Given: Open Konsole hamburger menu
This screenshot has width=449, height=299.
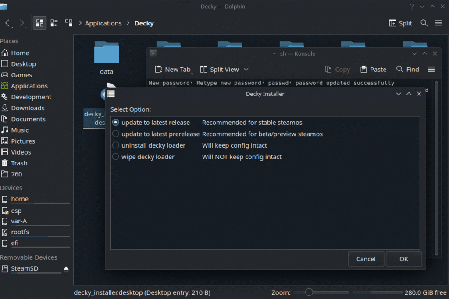Looking at the screenshot, I should click(x=431, y=69).
